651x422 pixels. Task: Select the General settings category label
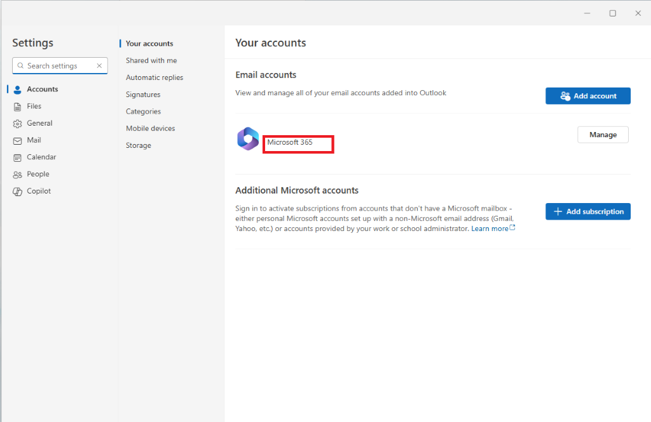[39, 123]
